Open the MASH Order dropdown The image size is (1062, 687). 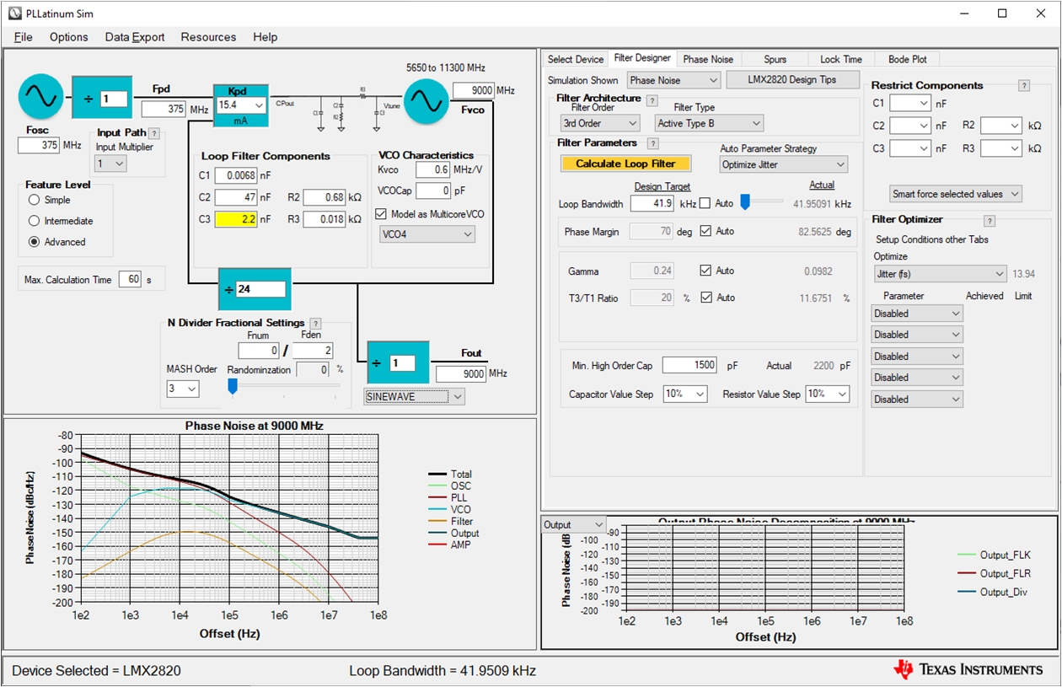click(183, 389)
